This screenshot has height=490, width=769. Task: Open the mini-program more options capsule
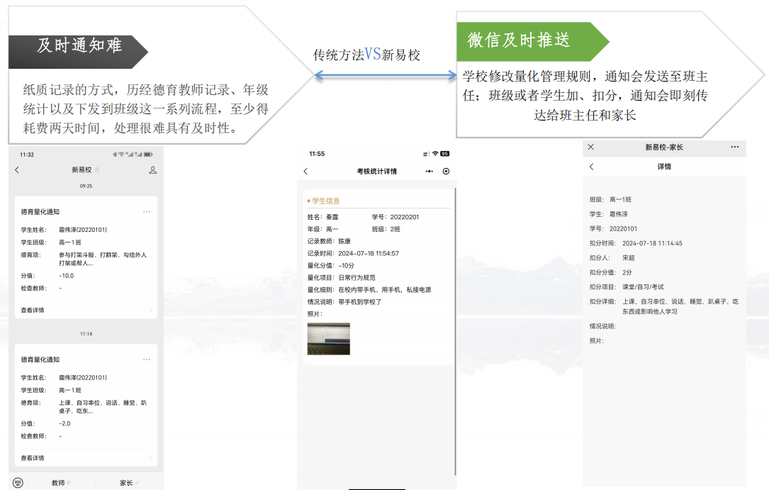pyautogui.click(x=430, y=172)
